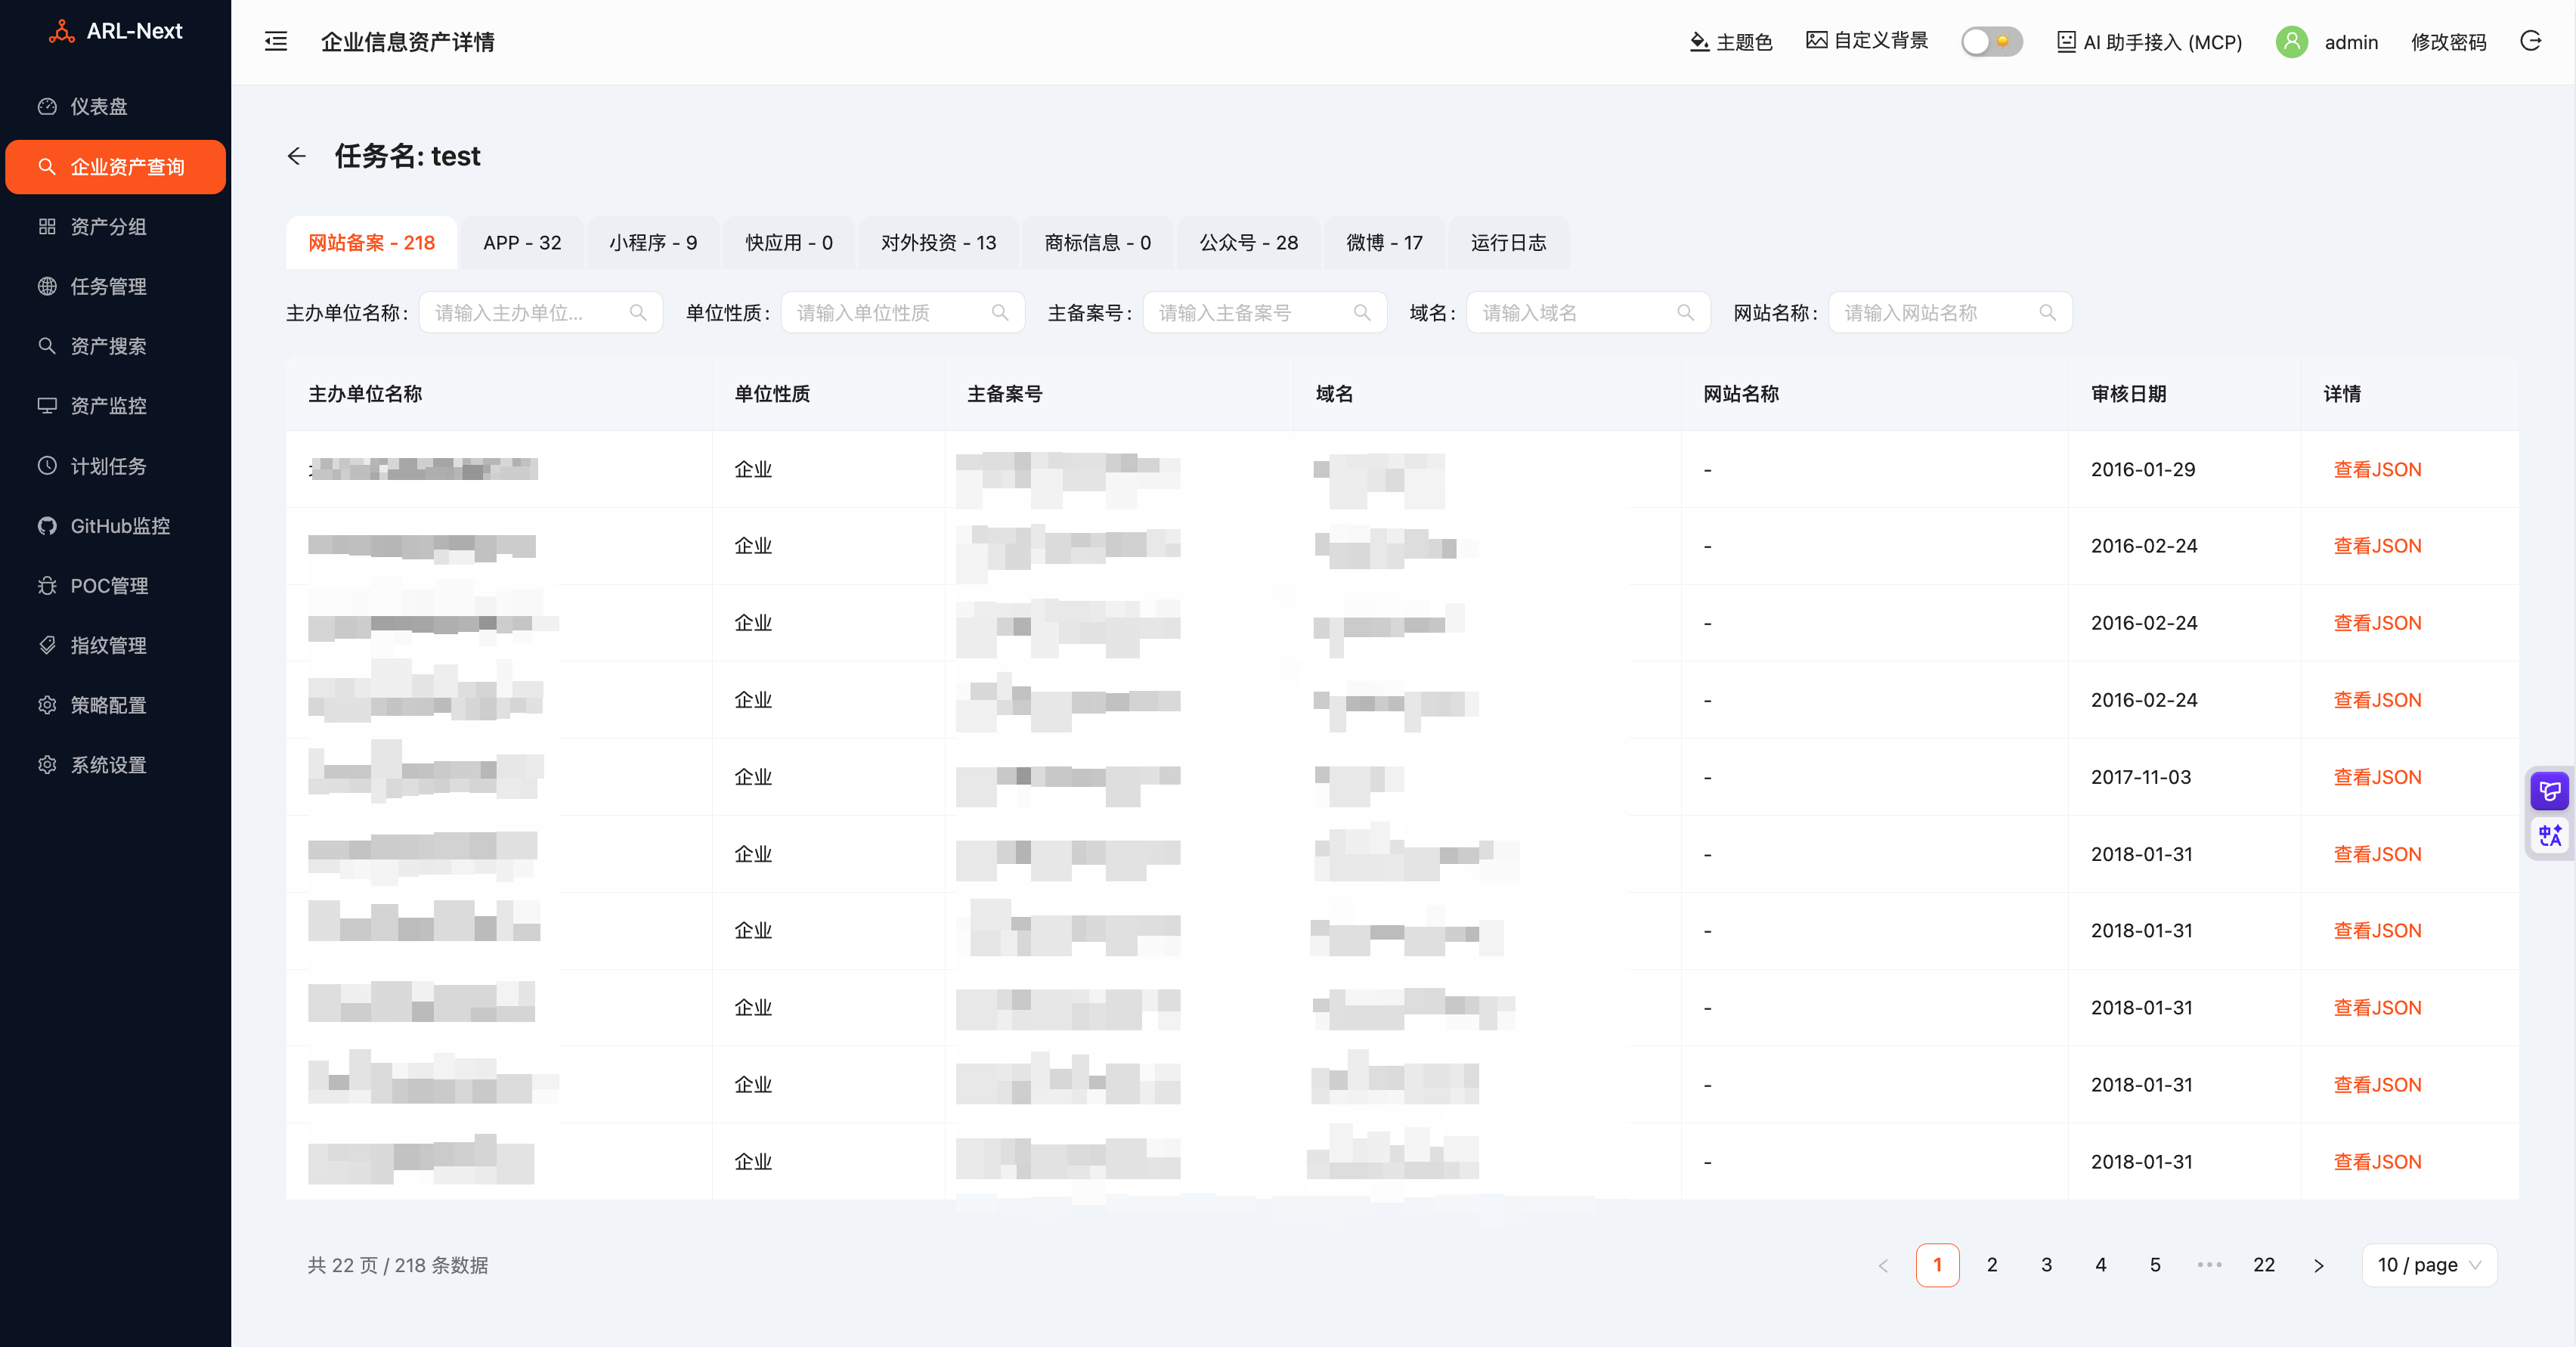The height and width of the screenshot is (1347, 2576).
Task: Click the 修改密码 link
Action: (2448, 42)
